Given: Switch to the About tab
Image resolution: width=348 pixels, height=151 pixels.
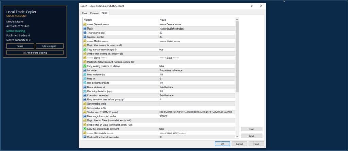Looking at the screenshot, I should pos(85,13).
